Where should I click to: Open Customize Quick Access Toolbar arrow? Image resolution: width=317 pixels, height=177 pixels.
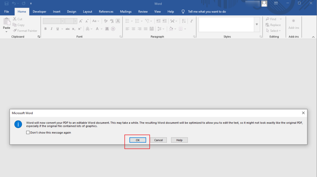coord(31,3)
